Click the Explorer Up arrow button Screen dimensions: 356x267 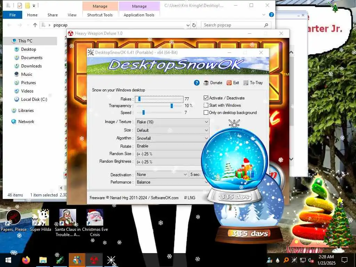[x=35, y=25]
